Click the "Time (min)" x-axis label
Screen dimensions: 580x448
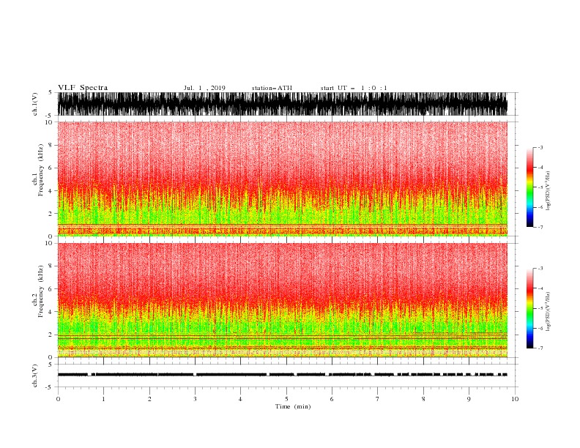click(293, 406)
